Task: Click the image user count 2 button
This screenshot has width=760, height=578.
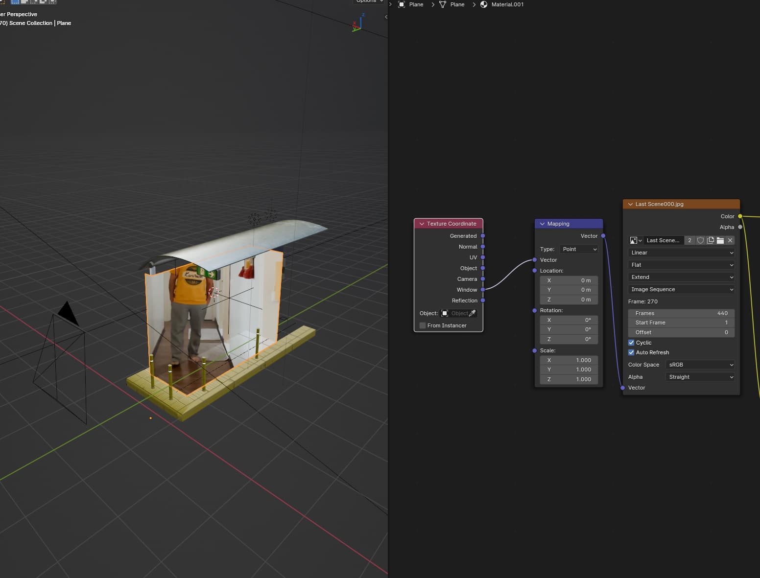Action: click(689, 240)
